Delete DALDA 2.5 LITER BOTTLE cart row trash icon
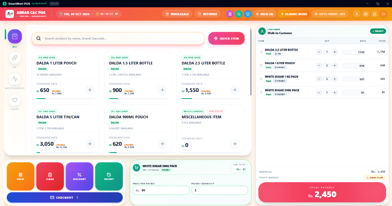The image size is (392, 206). [x=261, y=52]
